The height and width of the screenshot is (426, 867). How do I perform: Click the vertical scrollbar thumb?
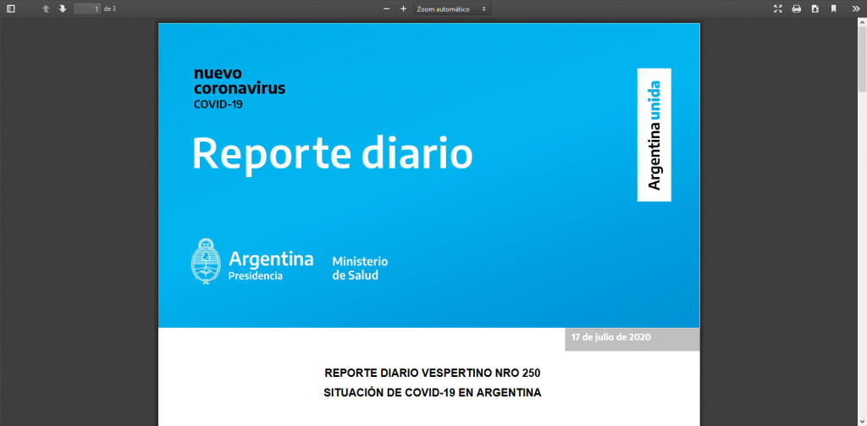[862, 59]
